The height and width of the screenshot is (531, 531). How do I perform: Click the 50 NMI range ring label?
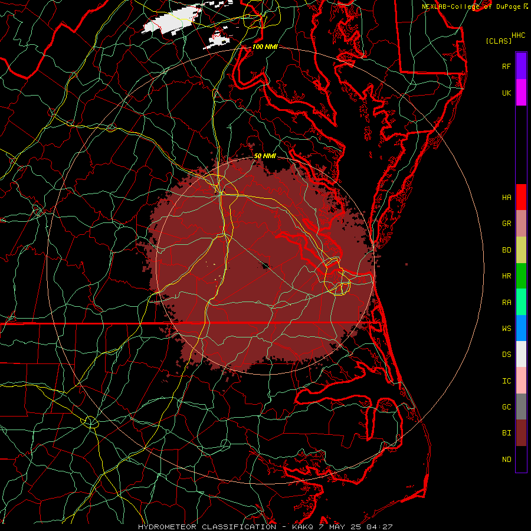pos(265,156)
